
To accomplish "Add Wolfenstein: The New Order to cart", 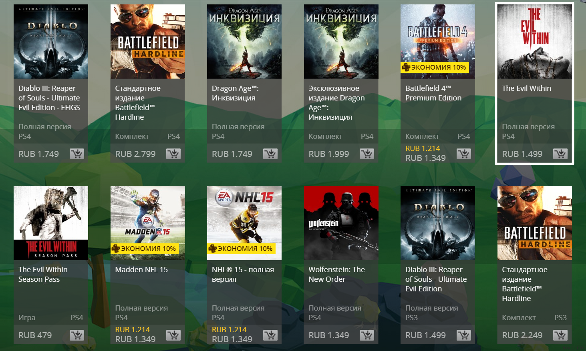I will pos(367,335).
